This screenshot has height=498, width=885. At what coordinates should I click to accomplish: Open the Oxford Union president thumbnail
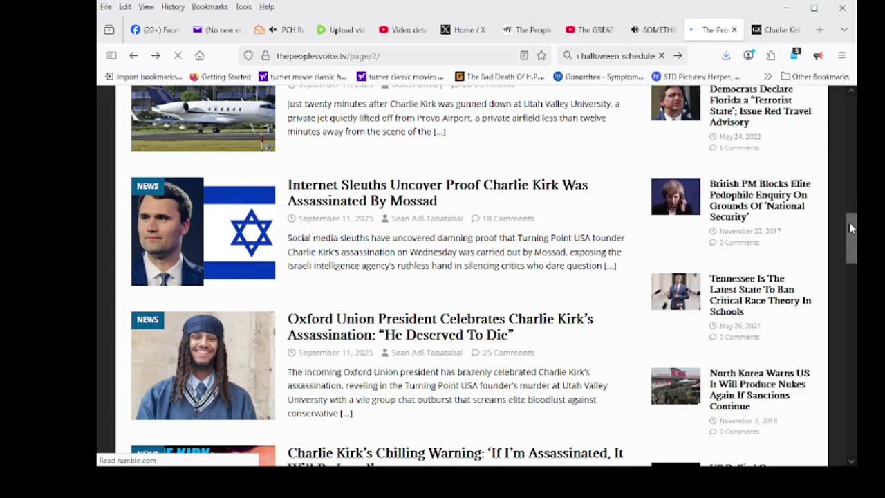tap(203, 365)
